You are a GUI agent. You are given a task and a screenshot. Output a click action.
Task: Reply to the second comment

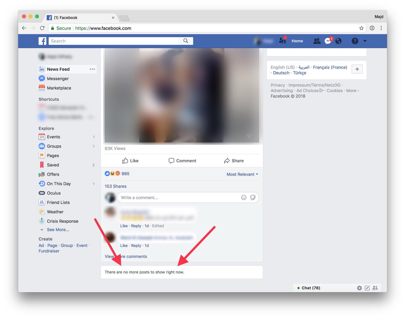click(x=136, y=245)
